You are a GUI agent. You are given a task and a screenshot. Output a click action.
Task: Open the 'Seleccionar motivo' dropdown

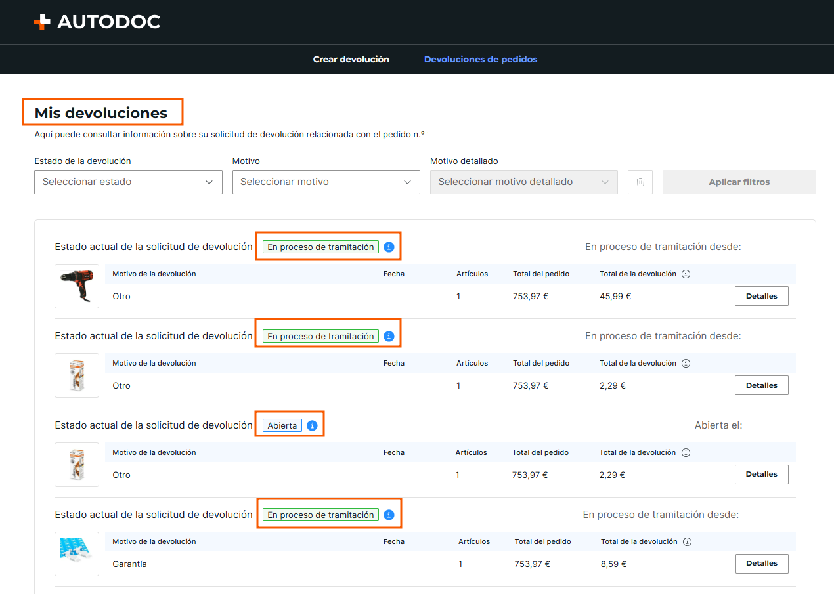click(x=326, y=182)
